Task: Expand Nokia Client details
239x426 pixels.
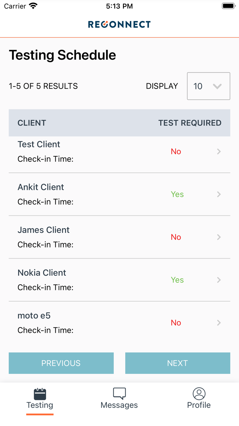Action: point(219,280)
